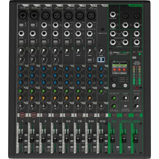The height and width of the screenshot is (159, 159).
Task: Click the Sub Out 2 jack
Action: point(125,42)
